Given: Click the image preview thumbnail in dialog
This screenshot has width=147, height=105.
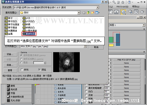Looking at the screenshot, I should click(67, 62).
